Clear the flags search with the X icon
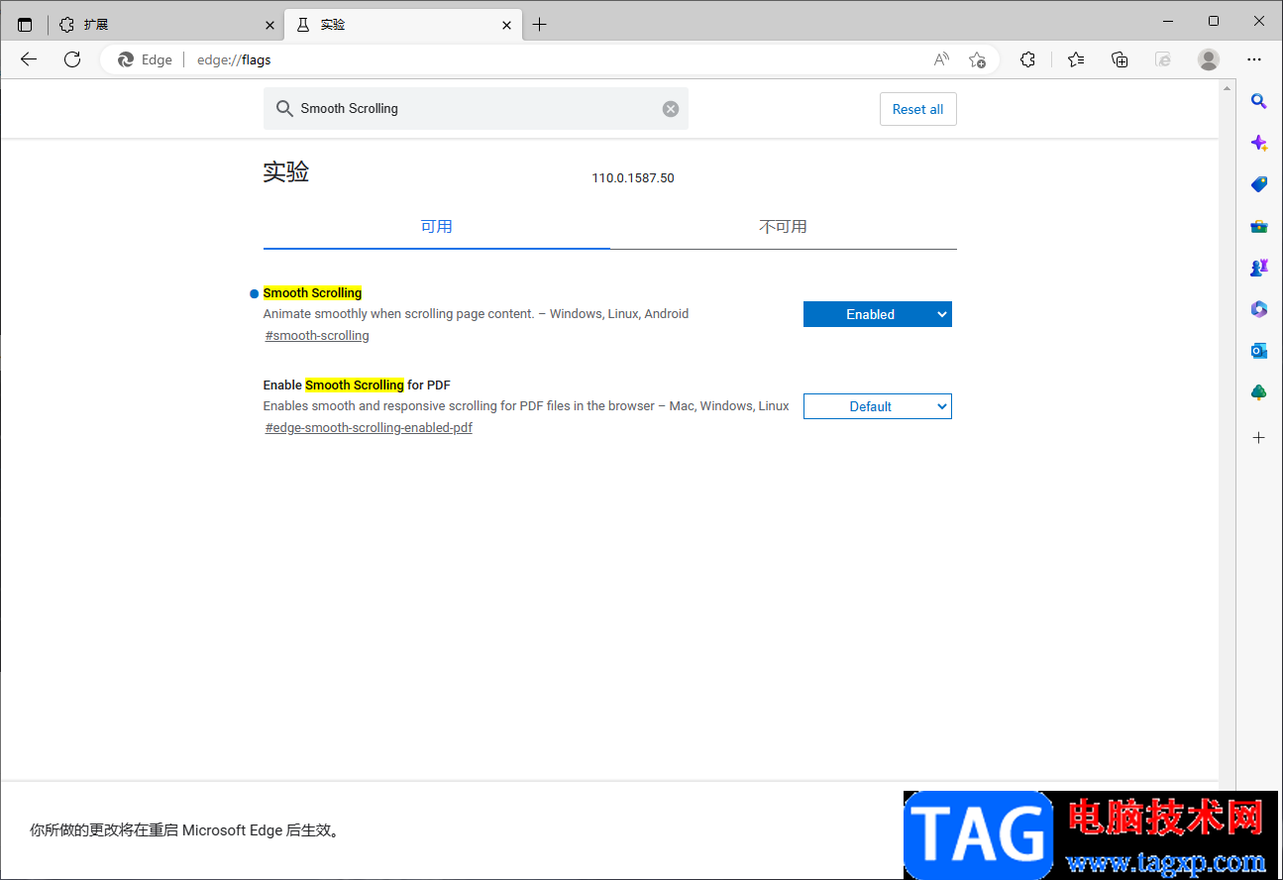 671,109
